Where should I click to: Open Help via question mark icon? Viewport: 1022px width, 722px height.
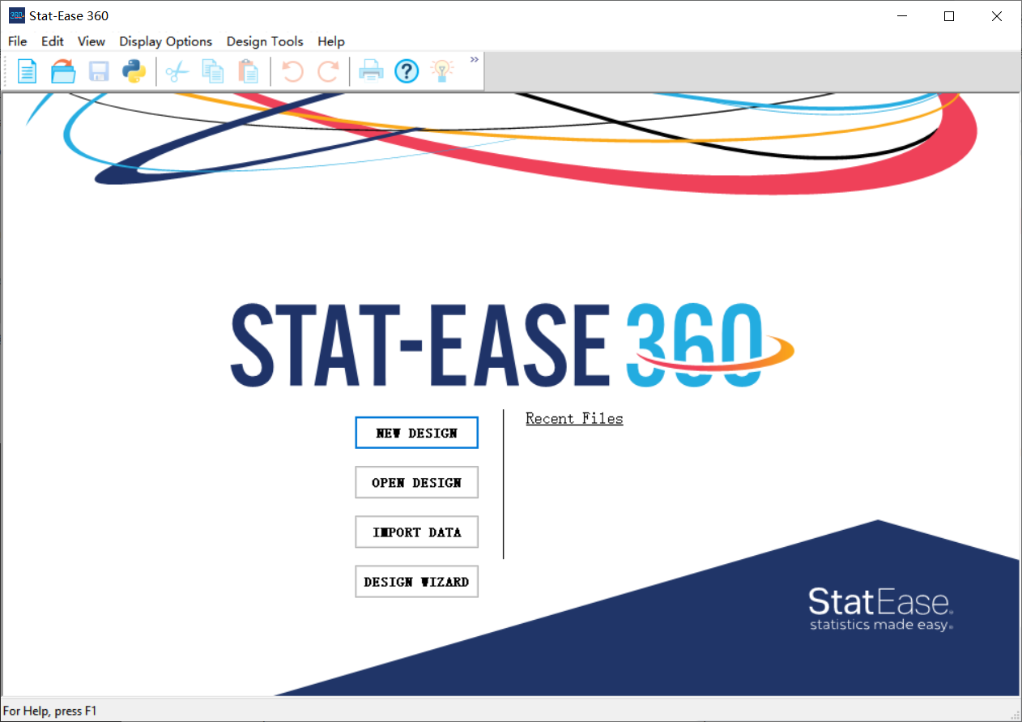[x=407, y=71]
